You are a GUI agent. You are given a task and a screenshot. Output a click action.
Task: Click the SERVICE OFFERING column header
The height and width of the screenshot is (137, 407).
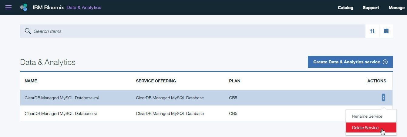(x=156, y=81)
